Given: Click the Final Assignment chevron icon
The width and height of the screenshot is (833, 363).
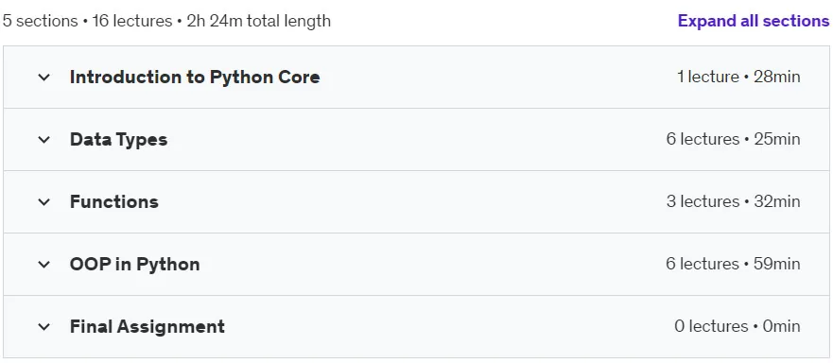Looking at the screenshot, I should click(44, 326).
